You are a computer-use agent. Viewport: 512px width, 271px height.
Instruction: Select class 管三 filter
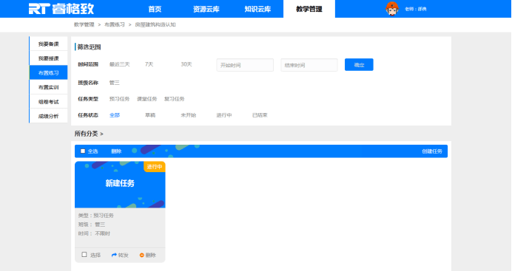click(x=114, y=83)
